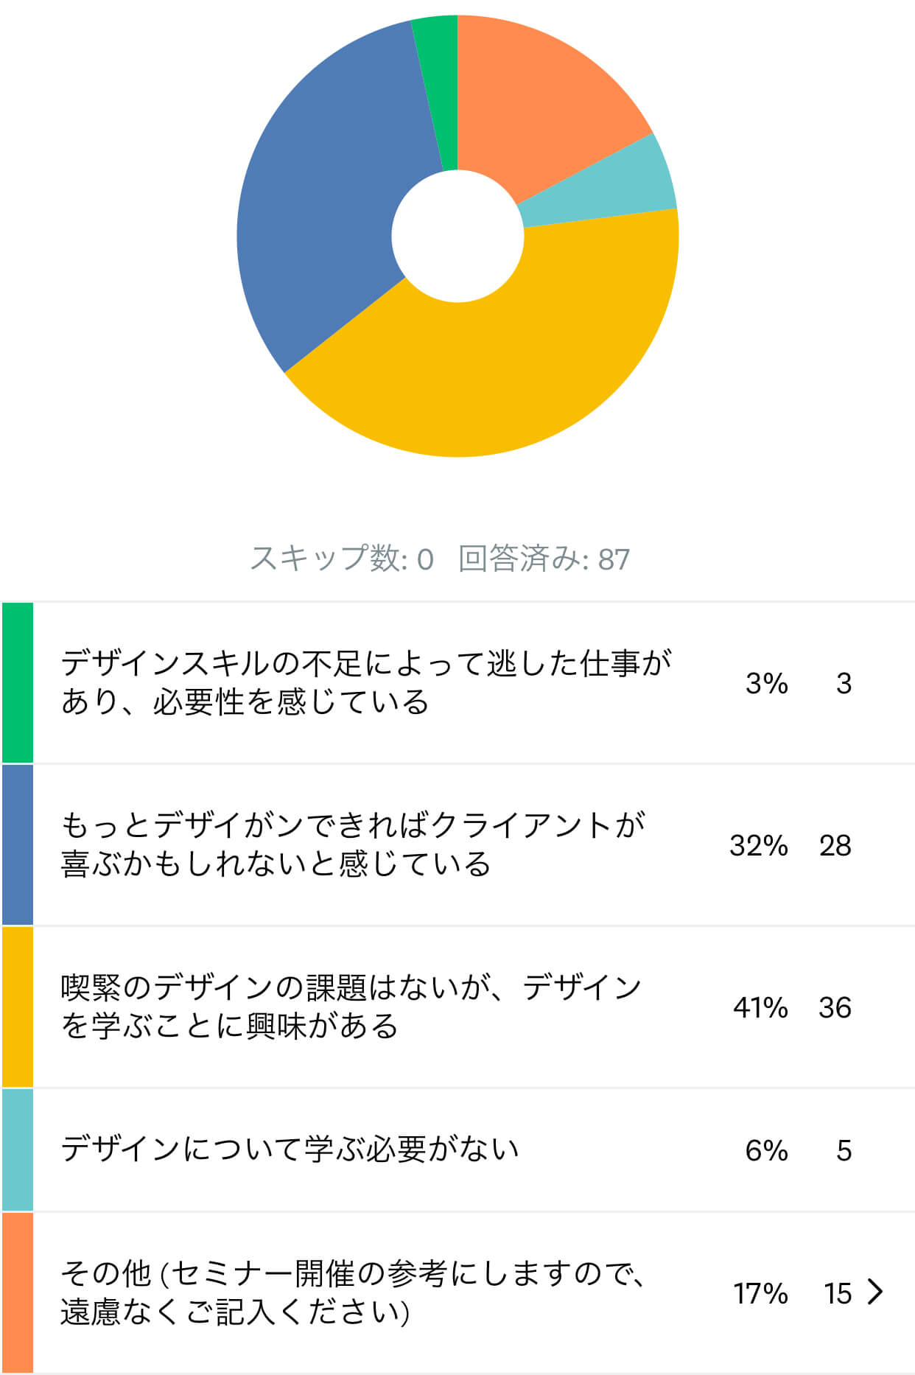Open the 喫緊のデザインの課題はない answer row
915x1375 pixels.
[x=458, y=1007]
